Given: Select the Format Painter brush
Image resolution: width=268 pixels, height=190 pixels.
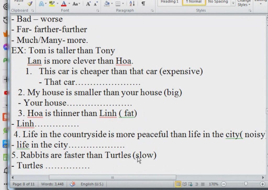Looking at the screenshot, I should pos(30,3).
